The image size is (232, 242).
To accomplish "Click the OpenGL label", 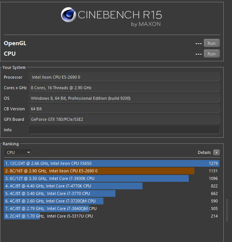I will click(15, 43).
